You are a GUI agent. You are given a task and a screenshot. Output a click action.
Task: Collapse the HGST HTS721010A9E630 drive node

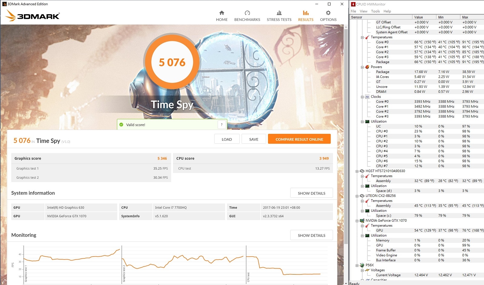[357, 171]
